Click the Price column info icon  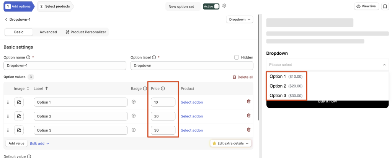click(163, 88)
